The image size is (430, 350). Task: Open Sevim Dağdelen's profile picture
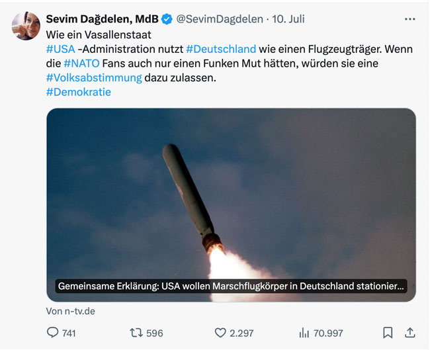click(x=26, y=26)
